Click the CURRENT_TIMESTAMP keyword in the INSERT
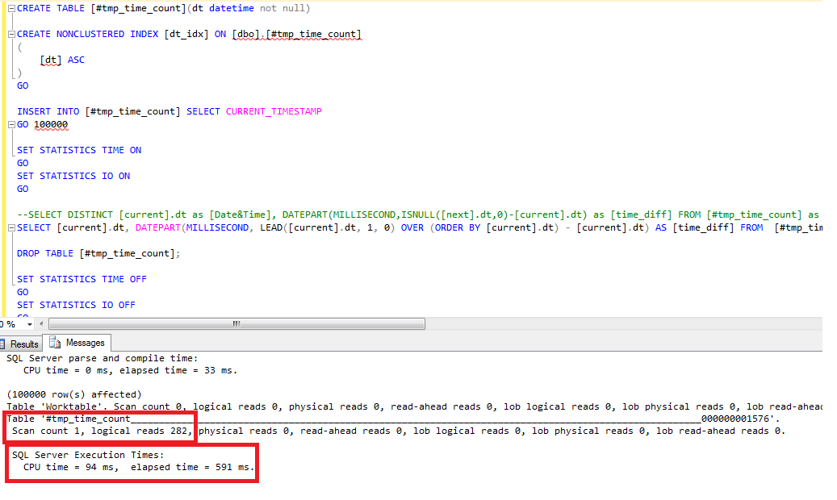The image size is (837, 500). [273, 111]
